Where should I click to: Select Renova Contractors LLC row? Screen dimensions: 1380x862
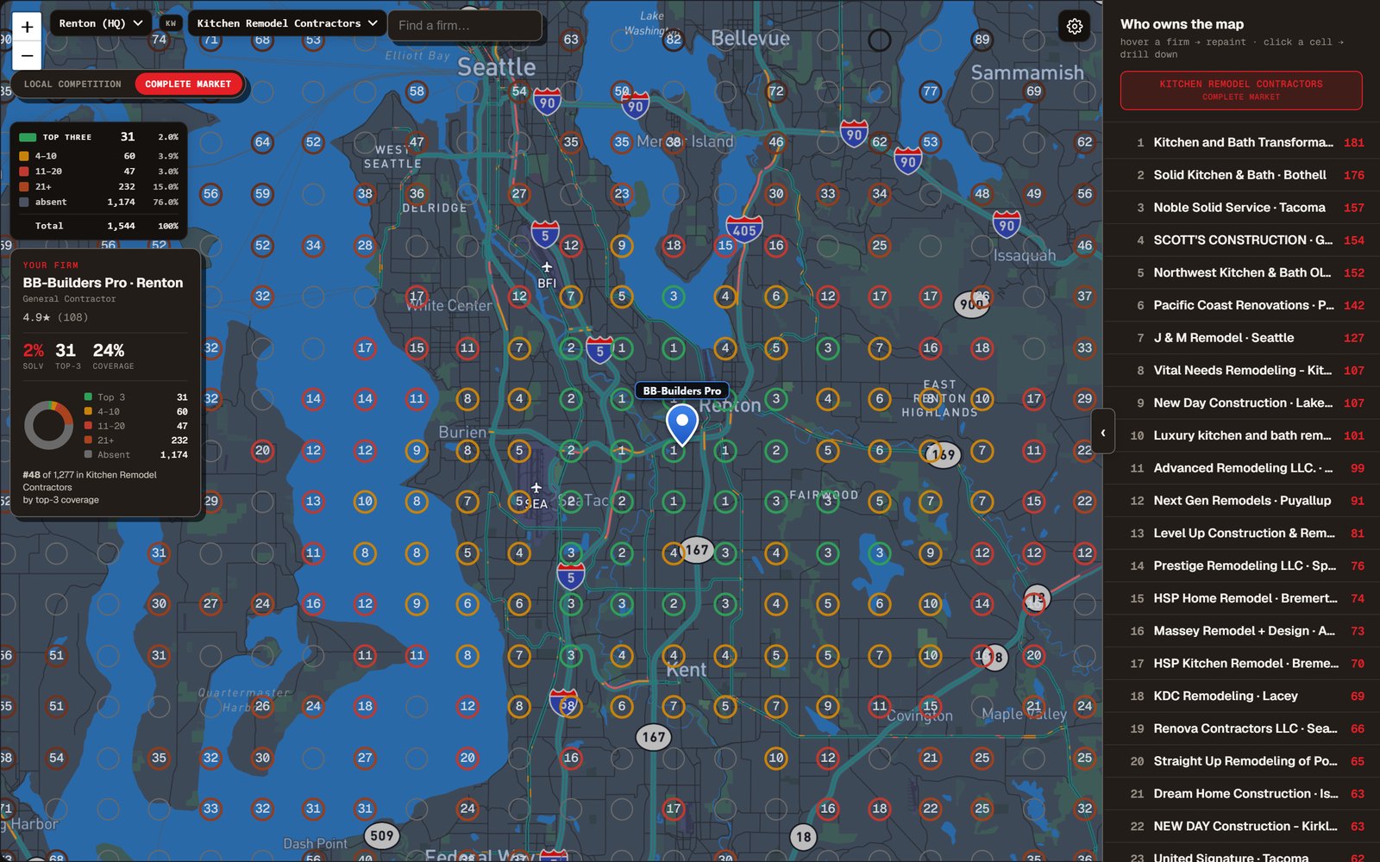point(1242,729)
